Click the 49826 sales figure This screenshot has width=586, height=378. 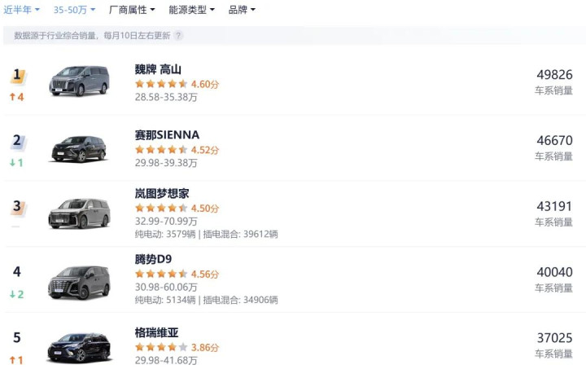click(x=554, y=75)
